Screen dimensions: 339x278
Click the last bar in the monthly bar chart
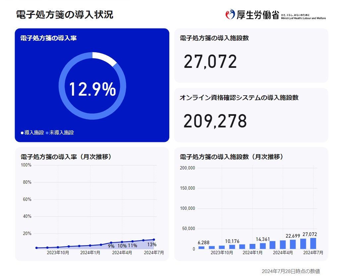point(313,243)
